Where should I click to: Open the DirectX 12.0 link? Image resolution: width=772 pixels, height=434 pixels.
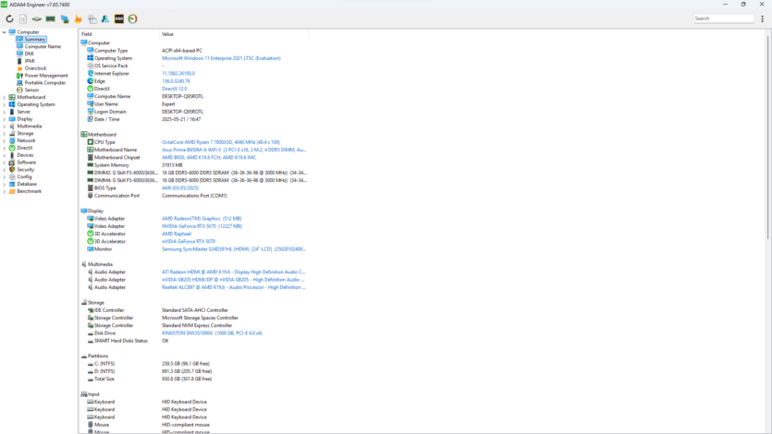(x=175, y=89)
